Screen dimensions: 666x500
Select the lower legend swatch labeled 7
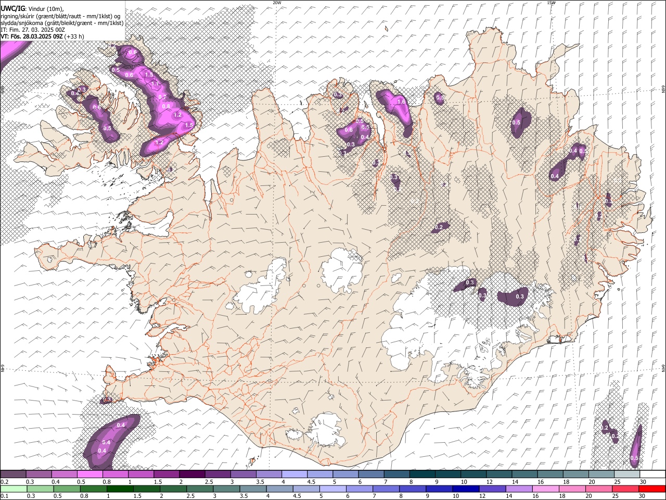pyautogui.click(x=386, y=489)
